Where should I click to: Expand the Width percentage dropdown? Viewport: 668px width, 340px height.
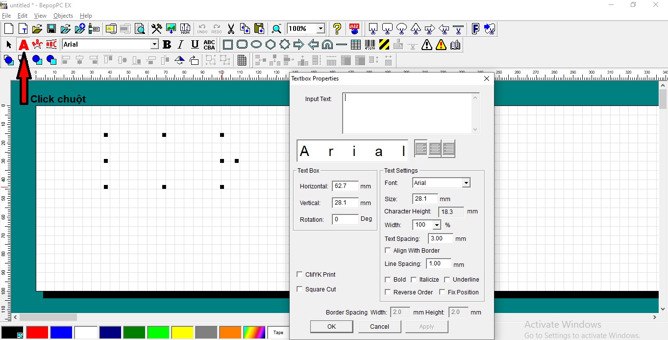(x=436, y=225)
